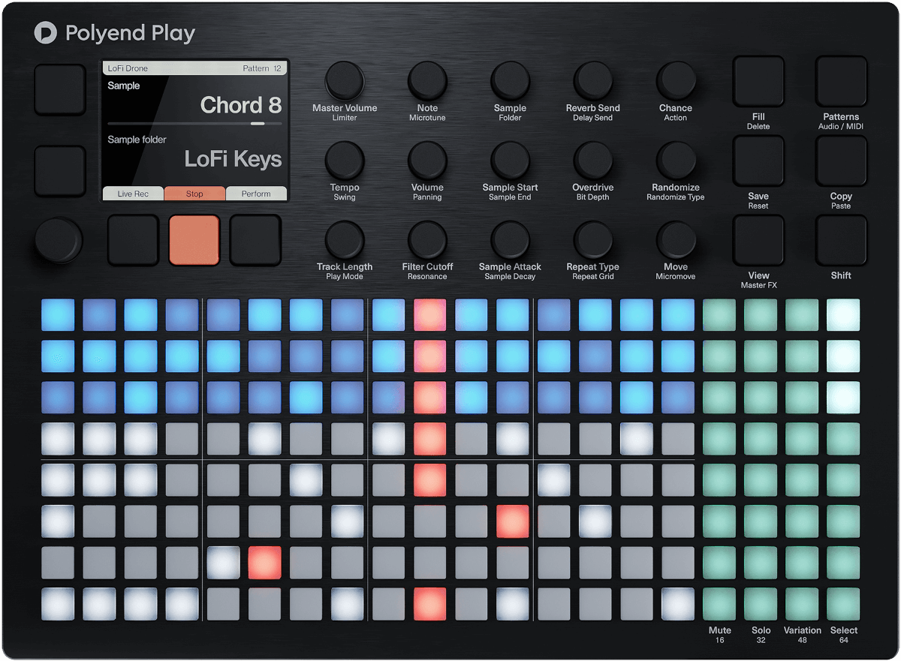Switch to the Perform tab

coord(256,194)
